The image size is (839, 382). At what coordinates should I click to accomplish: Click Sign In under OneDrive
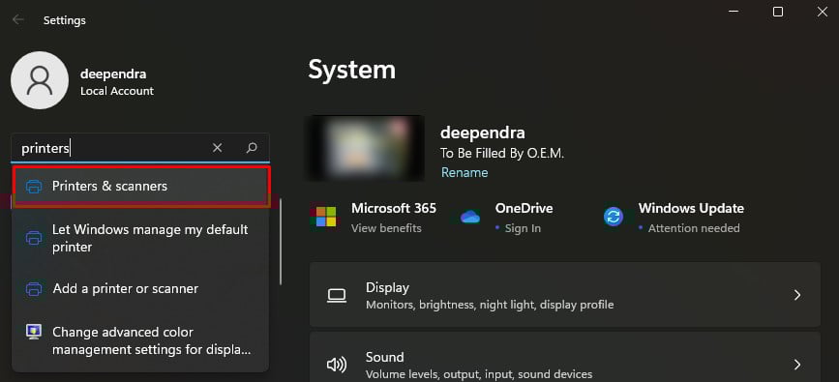point(523,228)
